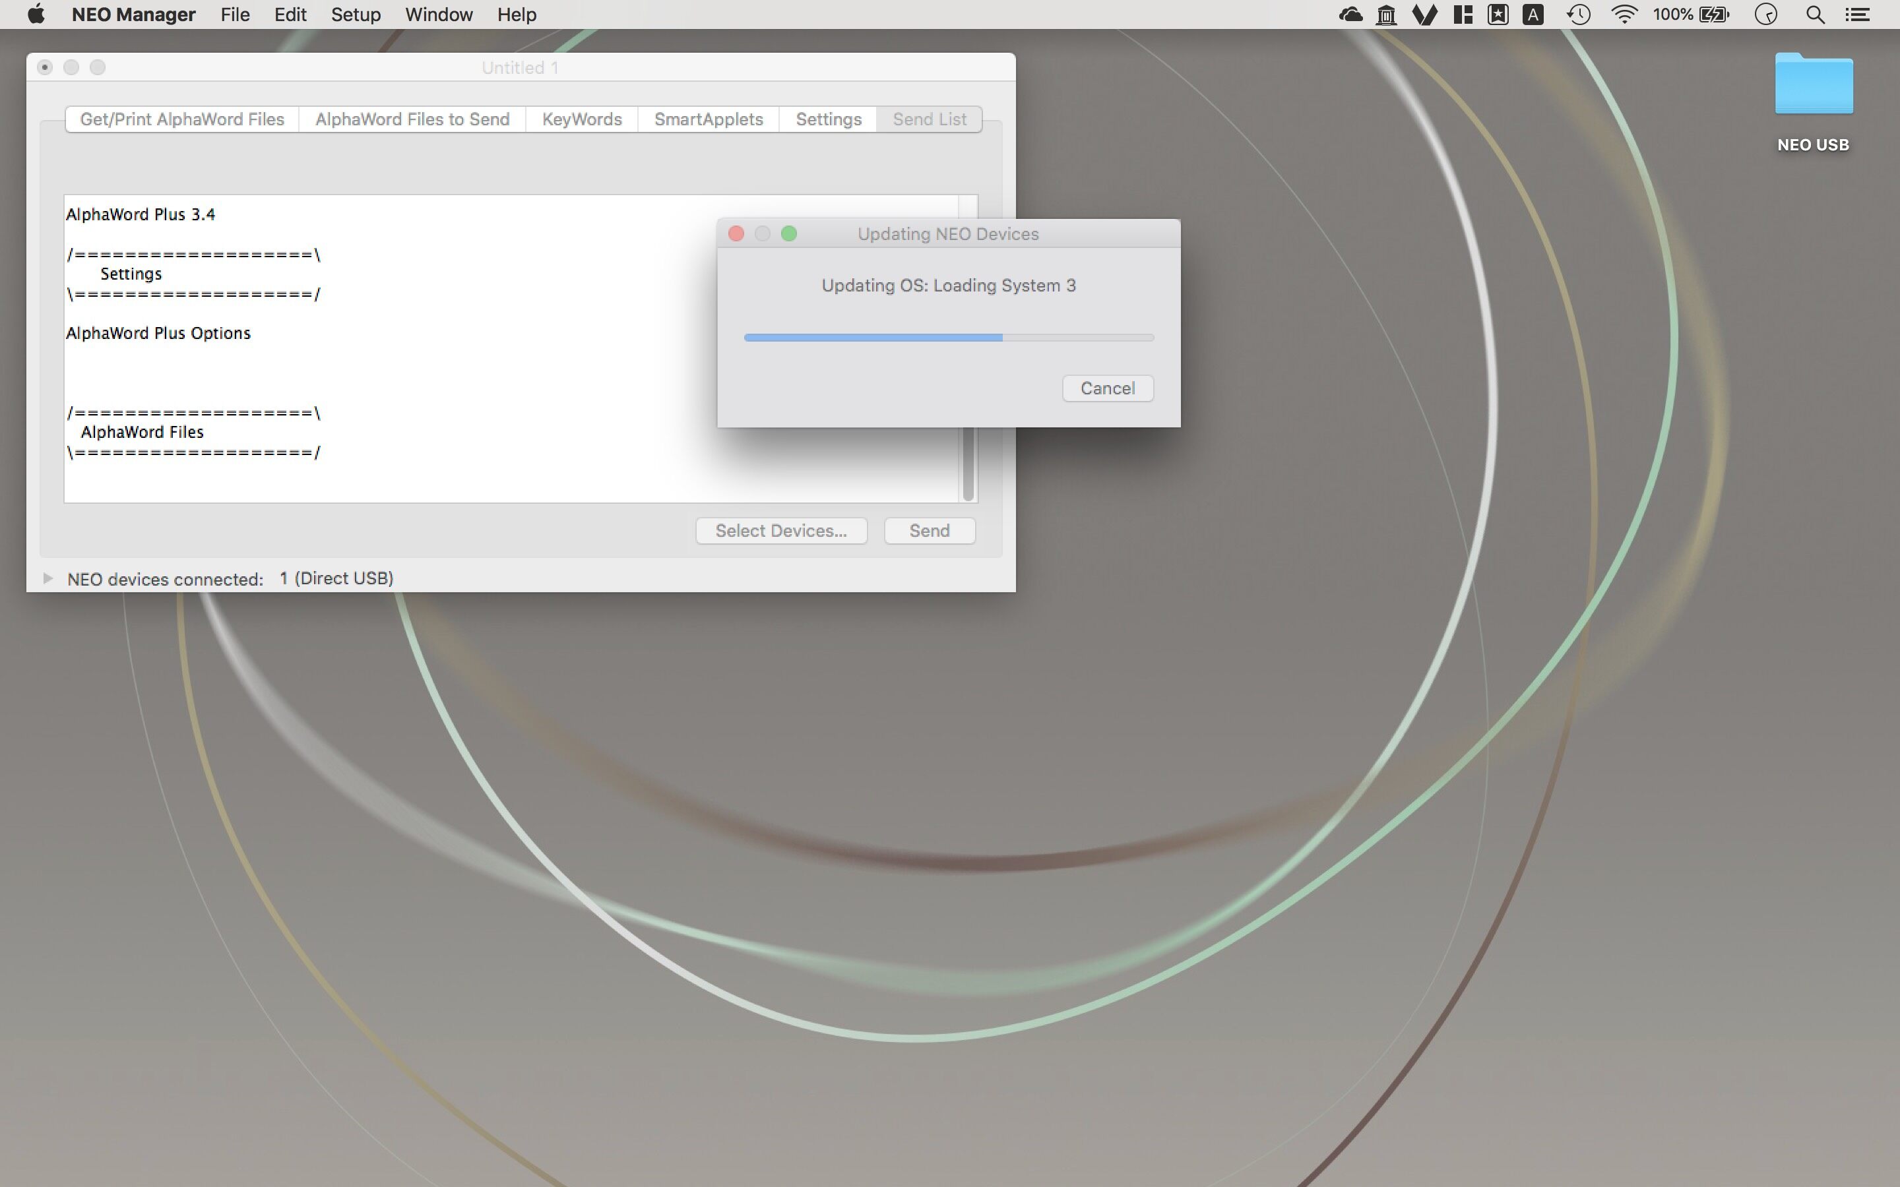This screenshot has height=1187, width=1900.
Task: Open Notification Center
Action: 1857,14
